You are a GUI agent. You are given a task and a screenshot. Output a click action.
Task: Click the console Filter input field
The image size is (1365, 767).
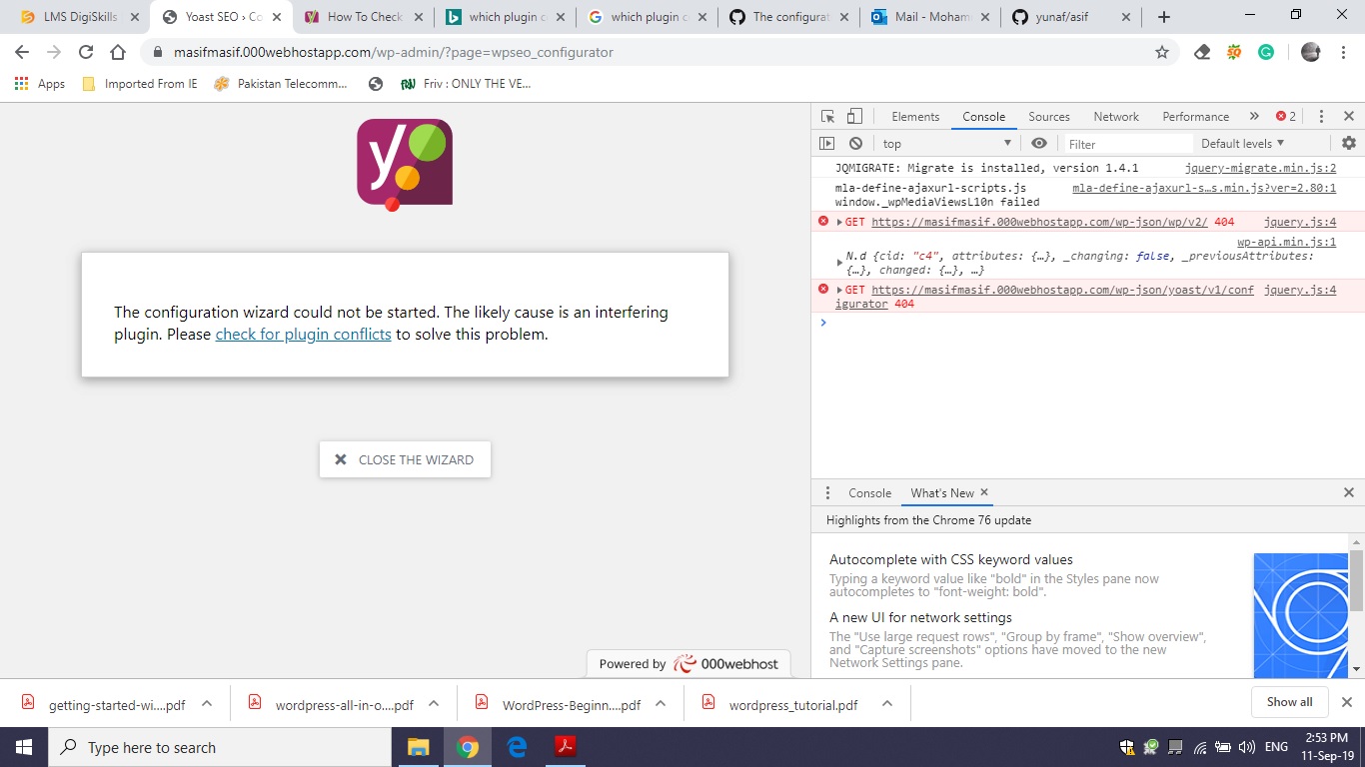[1127, 144]
